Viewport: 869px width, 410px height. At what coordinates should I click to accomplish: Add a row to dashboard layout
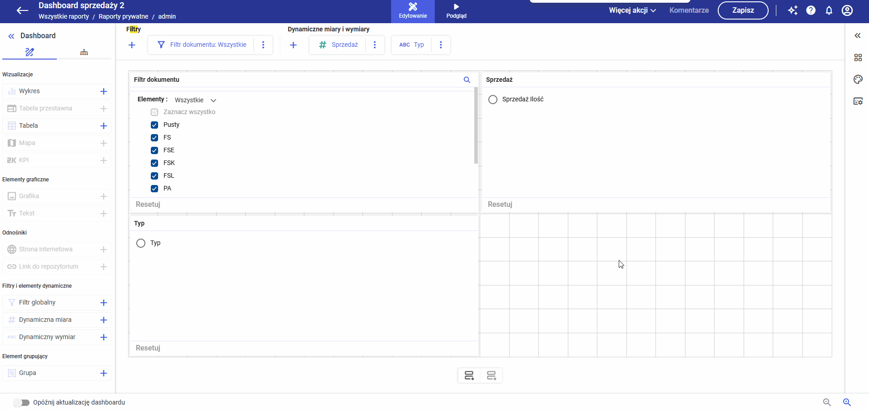click(x=469, y=375)
